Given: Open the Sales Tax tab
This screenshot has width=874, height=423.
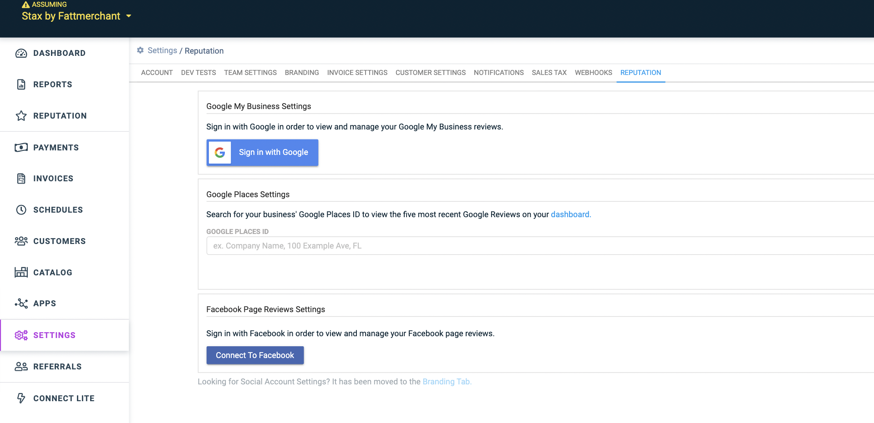Looking at the screenshot, I should point(549,73).
